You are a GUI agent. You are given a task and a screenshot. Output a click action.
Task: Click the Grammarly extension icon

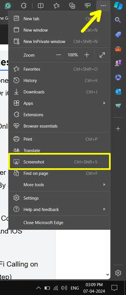click(8, 6)
